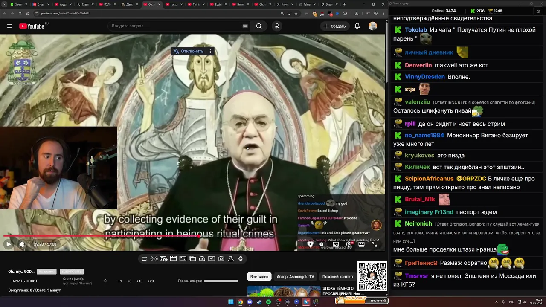Click НАЧАТЬ СПЛИТ button
546x307 pixels.
pyautogui.click(x=24, y=281)
